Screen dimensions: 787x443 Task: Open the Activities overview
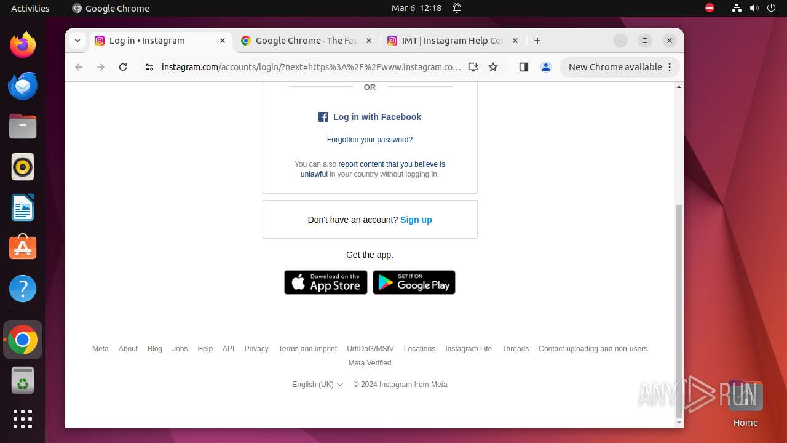(x=30, y=8)
